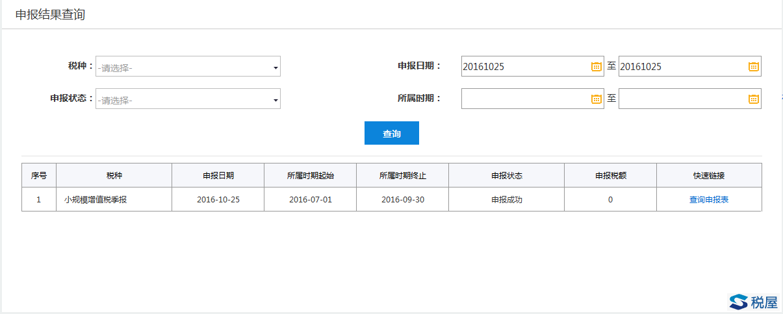The width and height of the screenshot is (783, 314).
Task: Open calendar for 所属时期 end date
Action: [753, 99]
